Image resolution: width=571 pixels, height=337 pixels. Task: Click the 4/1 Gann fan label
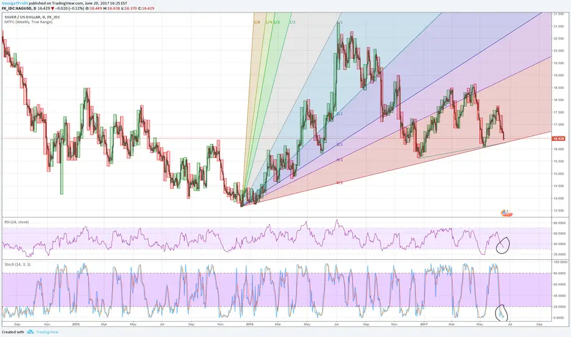[339, 160]
